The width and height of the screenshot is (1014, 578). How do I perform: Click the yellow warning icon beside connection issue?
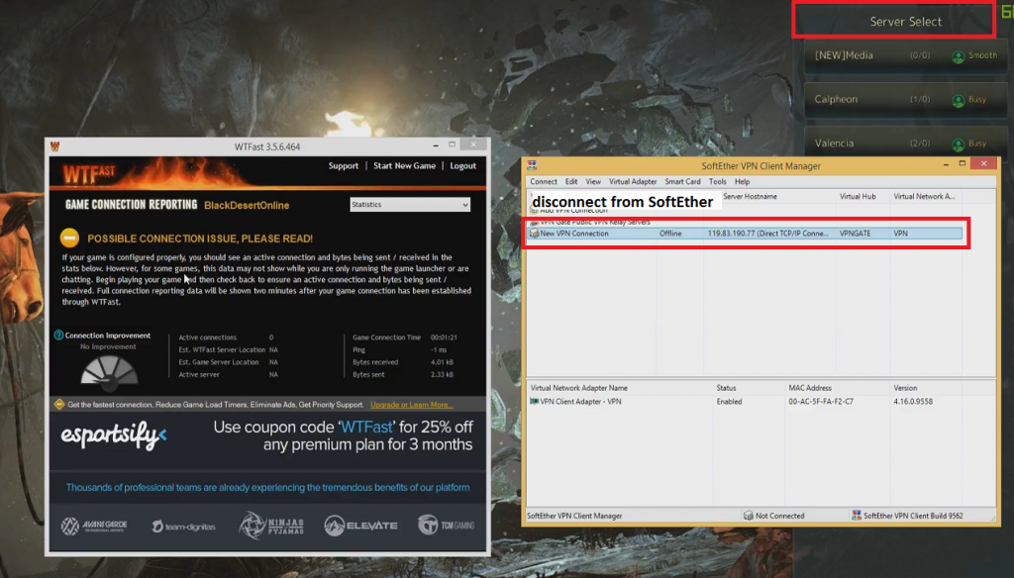click(69, 238)
